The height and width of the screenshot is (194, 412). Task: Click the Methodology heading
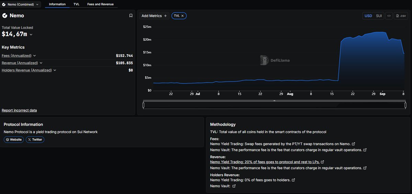coord(223,125)
